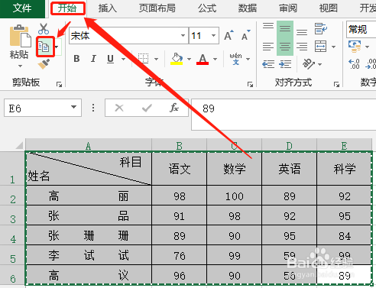This screenshot has width=376, height=288.
Task: Open the font size 11 dropdown
Action: tap(213, 35)
